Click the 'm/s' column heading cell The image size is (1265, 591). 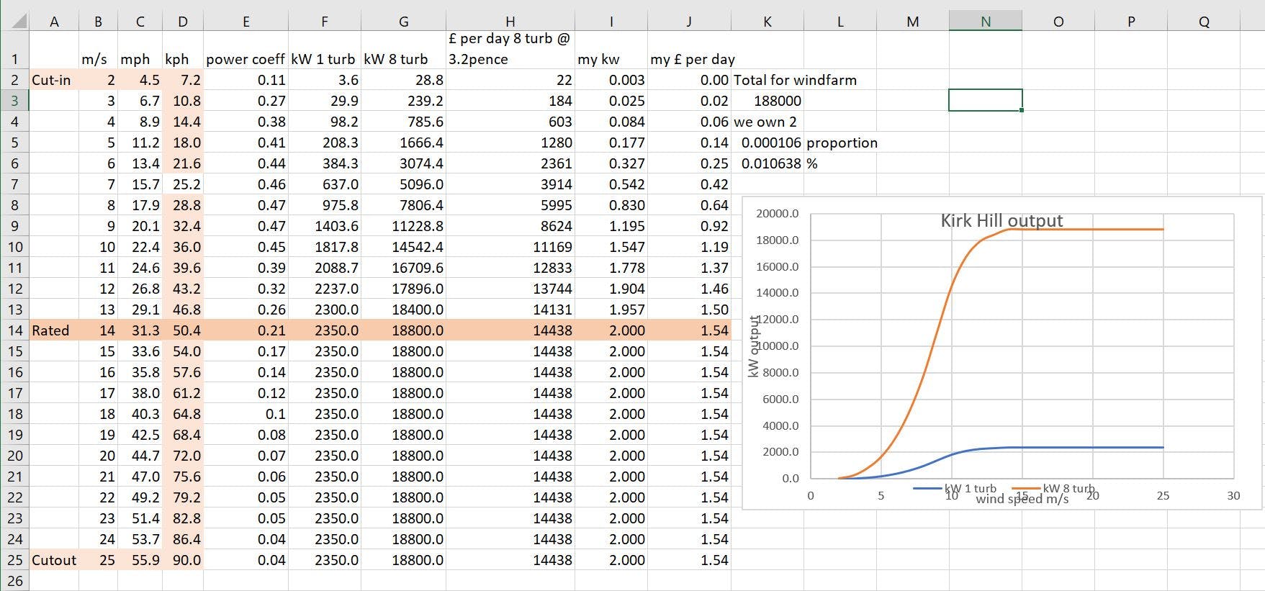(99, 50)
